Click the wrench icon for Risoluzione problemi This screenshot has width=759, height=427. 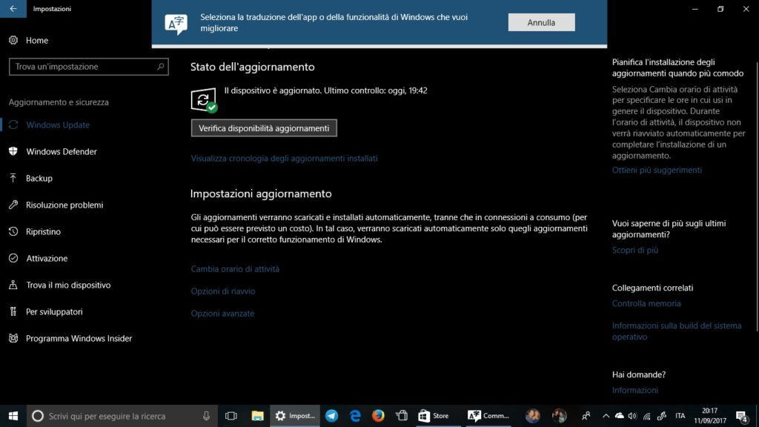click(x=13, y=205)
